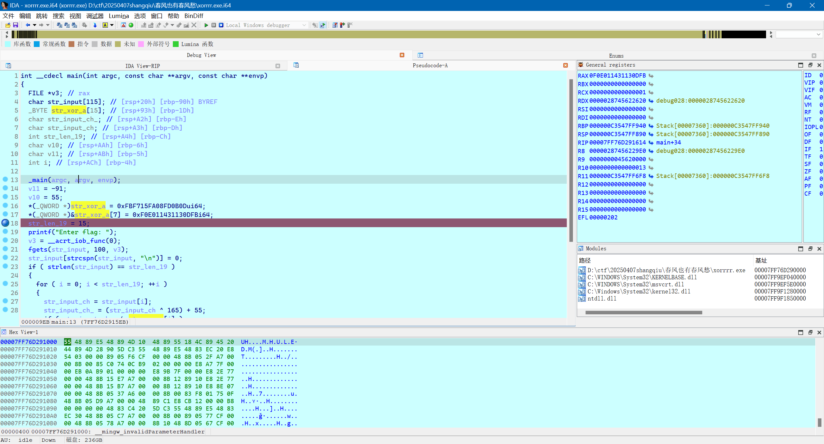Click the toolbar X delete icon
This screenshot has width=824, height=444.
pyautogui.click(x=194, y=25)
